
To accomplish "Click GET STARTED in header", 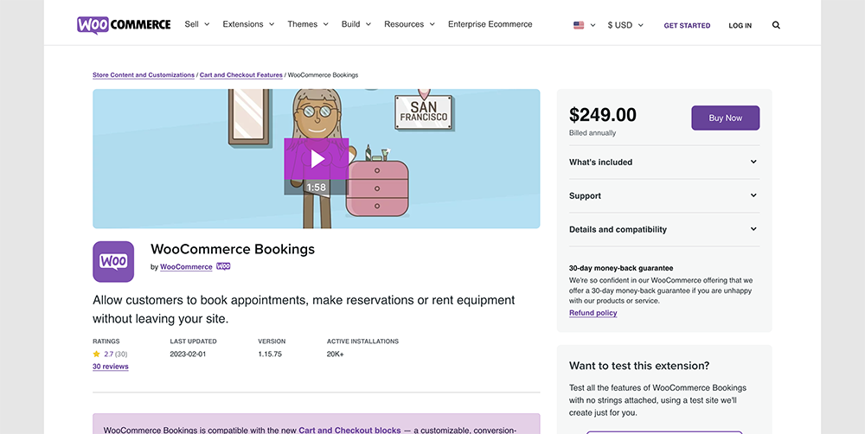I will (687, 25).
